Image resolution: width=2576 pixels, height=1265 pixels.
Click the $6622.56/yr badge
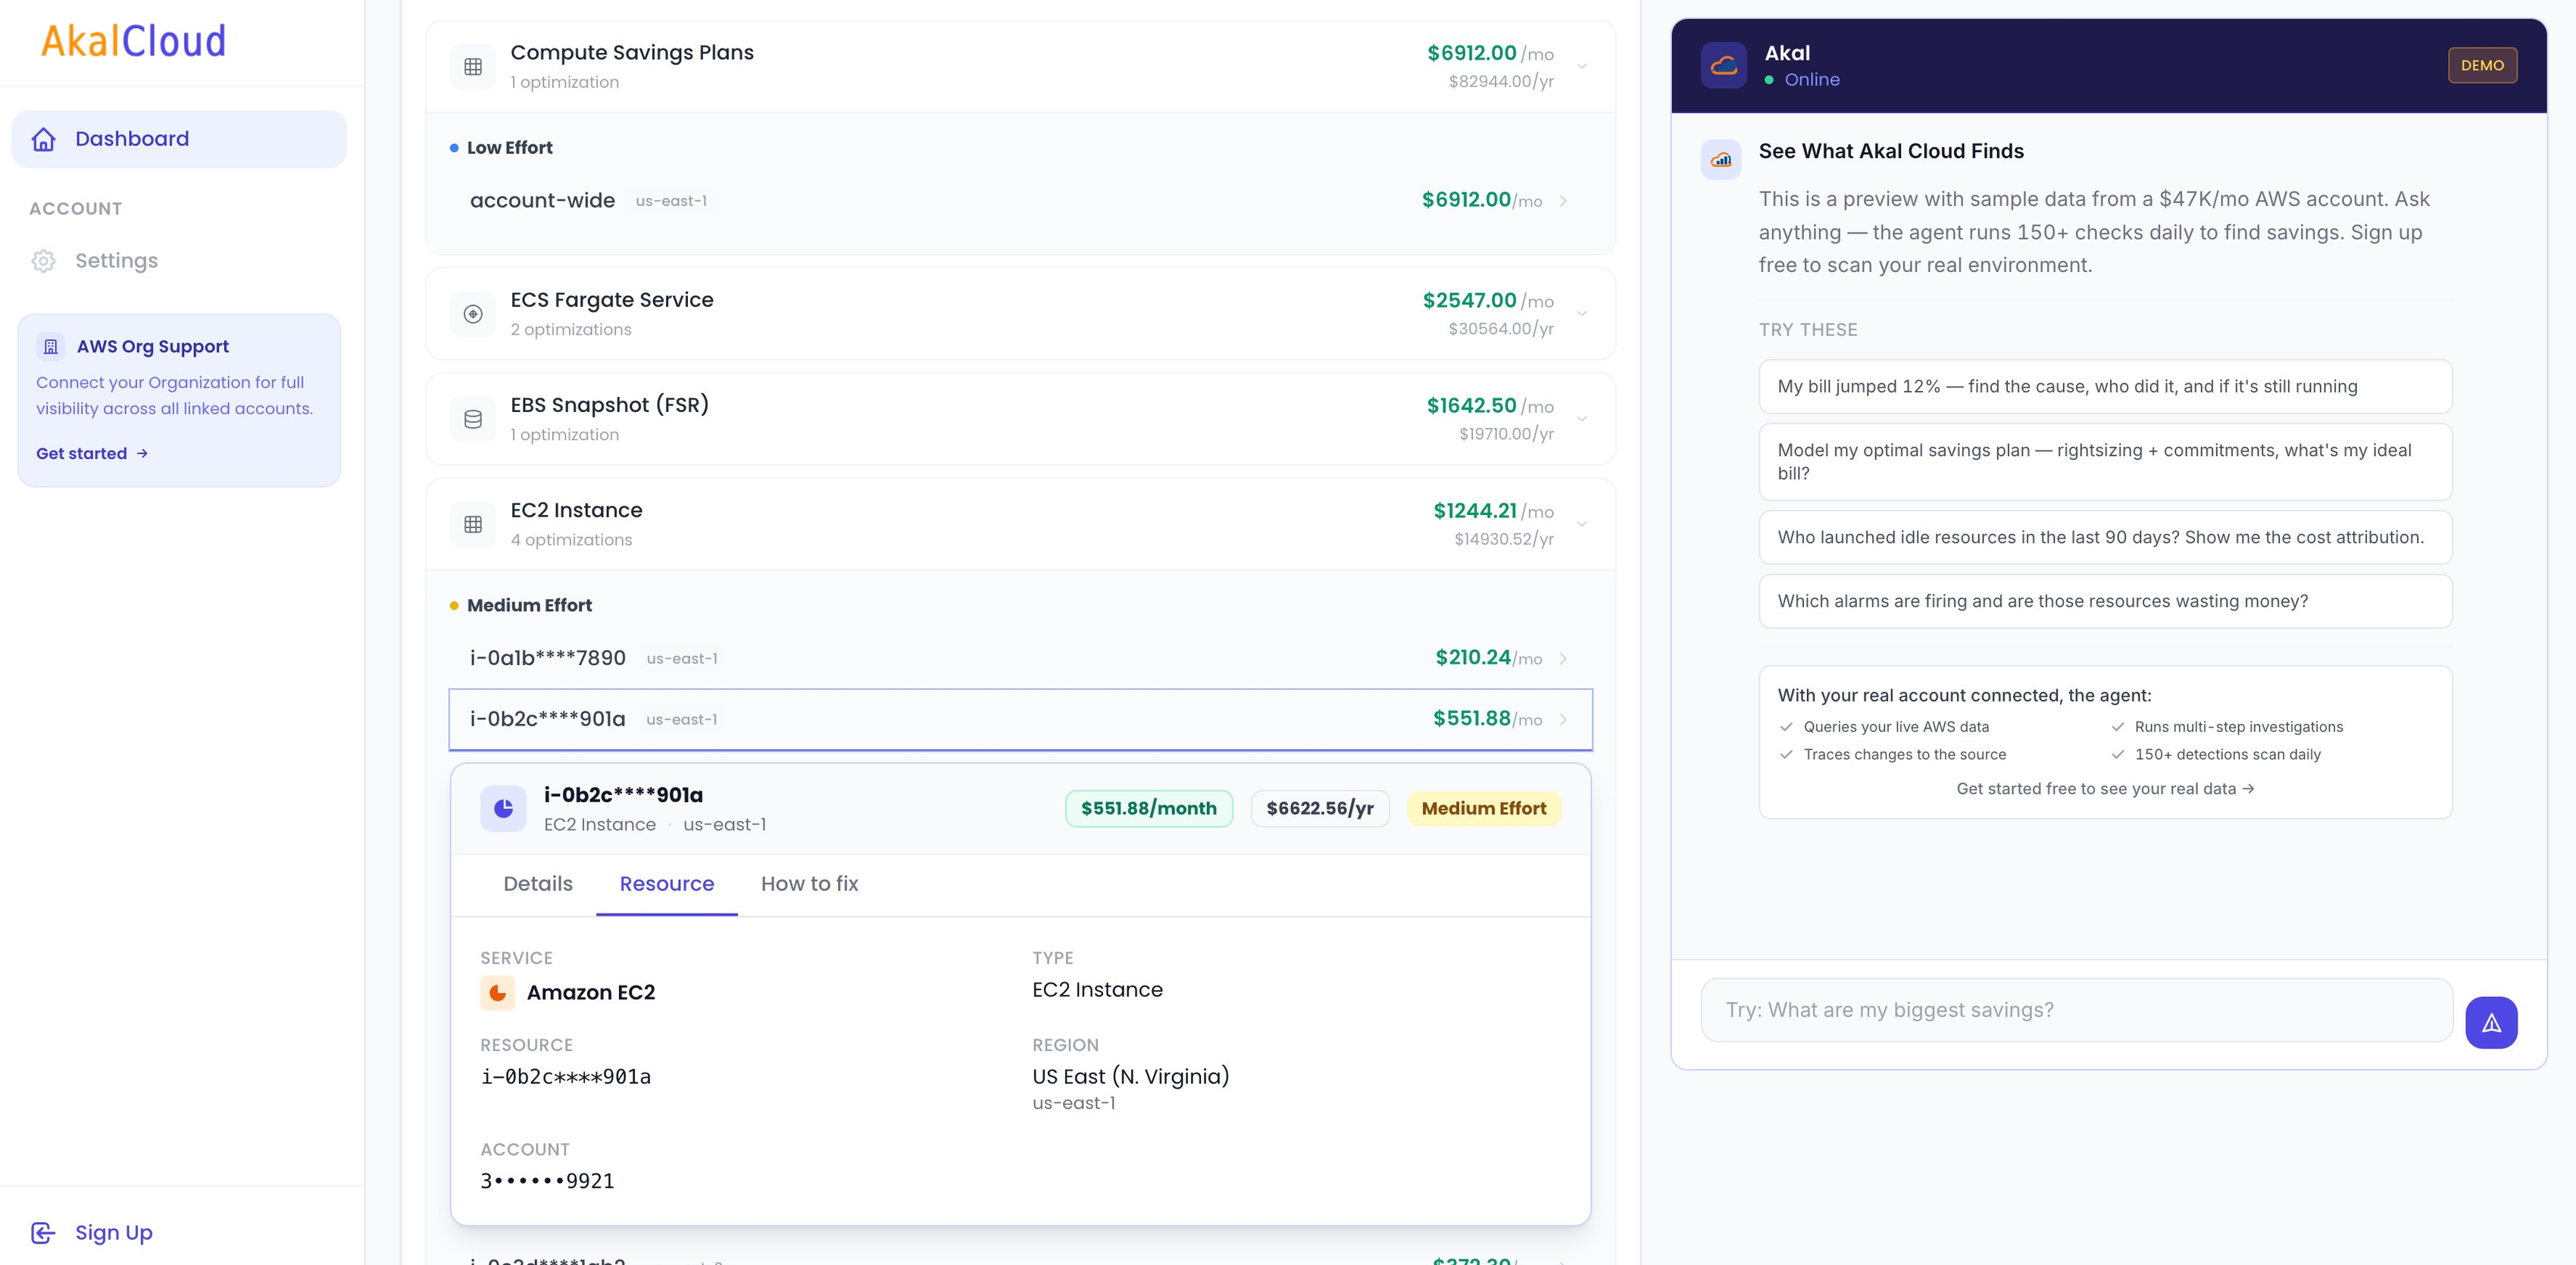coord(1320,808)
